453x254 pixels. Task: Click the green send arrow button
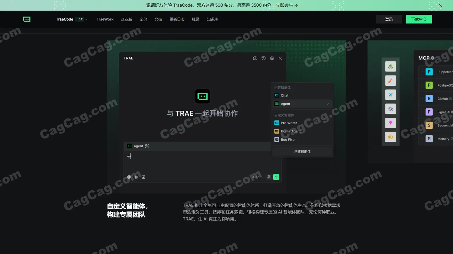276,177
